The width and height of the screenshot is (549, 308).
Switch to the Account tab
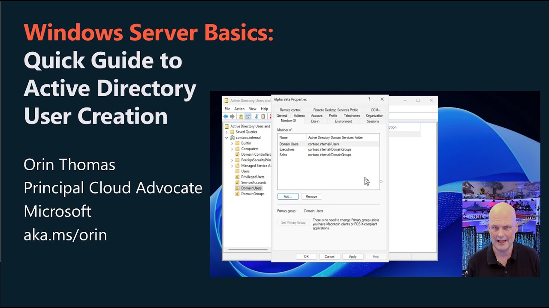point(317,115)
